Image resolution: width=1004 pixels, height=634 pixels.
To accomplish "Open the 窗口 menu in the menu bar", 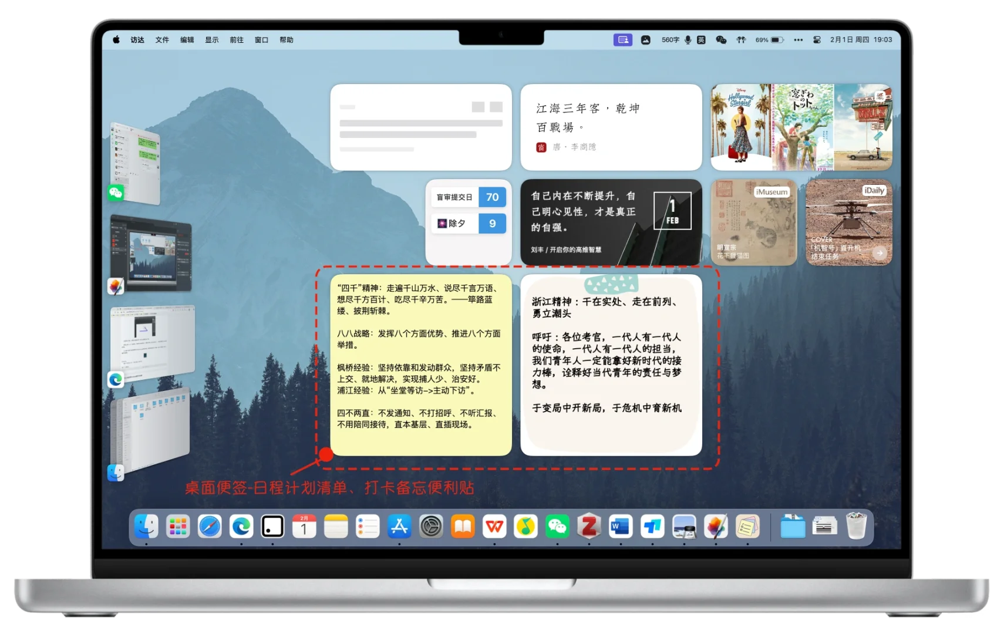I will coord(260,40).
